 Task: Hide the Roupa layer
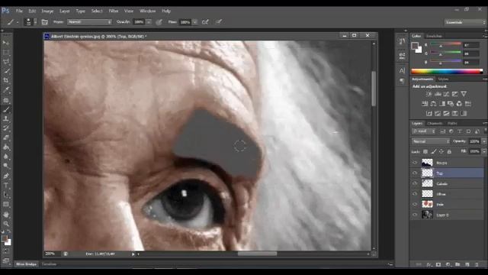(x=415, y=163)
